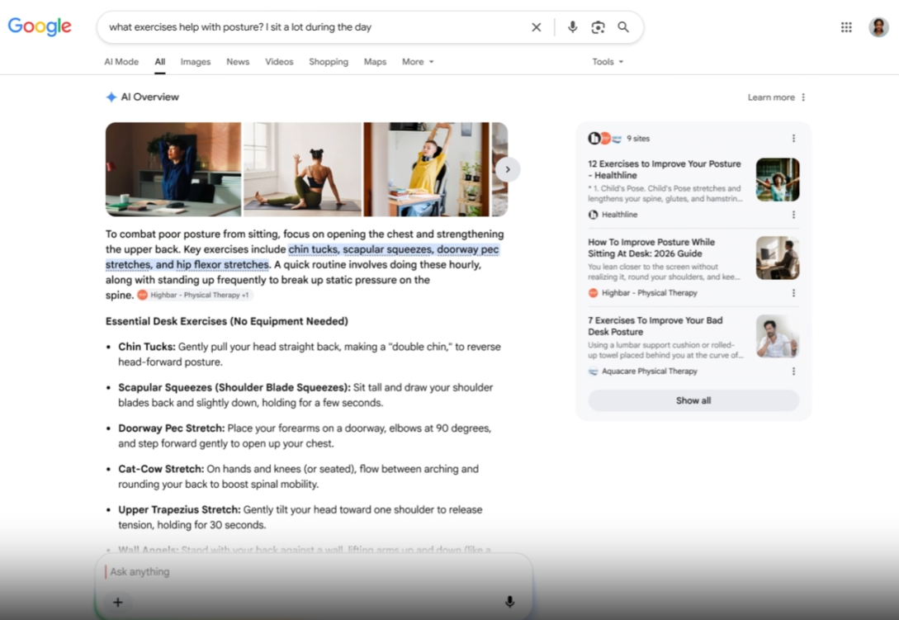
Task: Open '7 Exercises To Improve Your Bad Desk Posture'
Action: 655,326
